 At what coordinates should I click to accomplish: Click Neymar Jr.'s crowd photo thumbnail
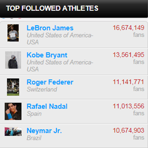click(x=13, y=131)
